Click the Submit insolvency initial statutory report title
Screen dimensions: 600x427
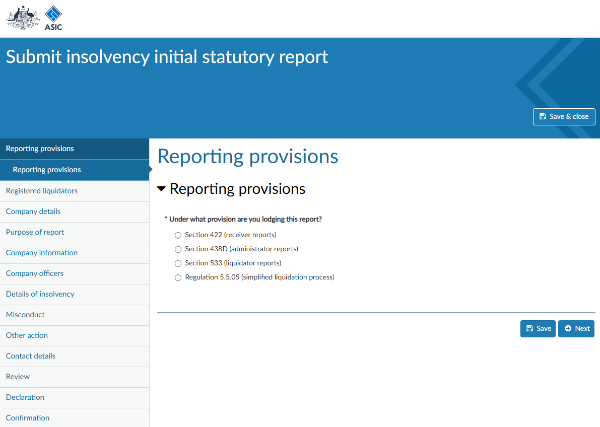tap(167, 57)
